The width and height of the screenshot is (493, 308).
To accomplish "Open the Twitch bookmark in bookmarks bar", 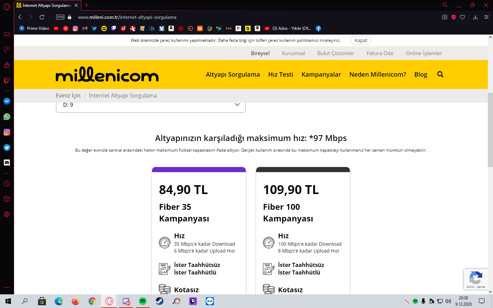I will (x=114, y=28).
